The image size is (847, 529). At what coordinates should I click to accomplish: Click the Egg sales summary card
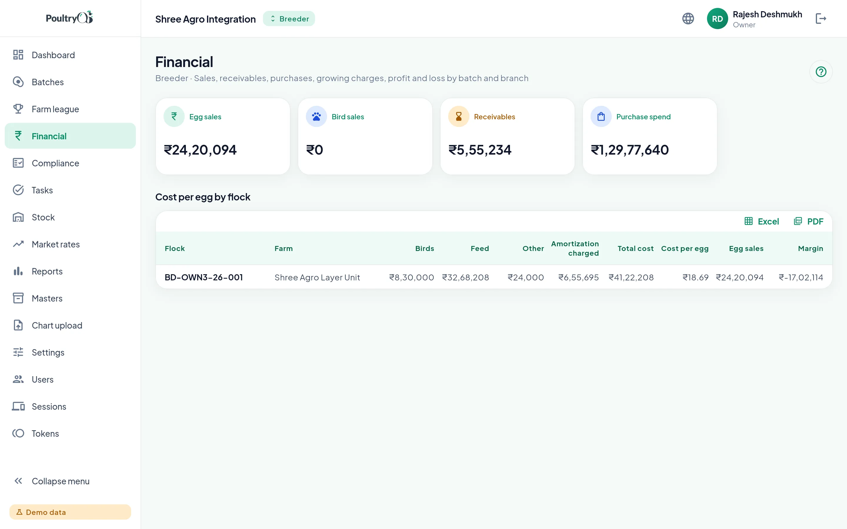tap(223, 136)
